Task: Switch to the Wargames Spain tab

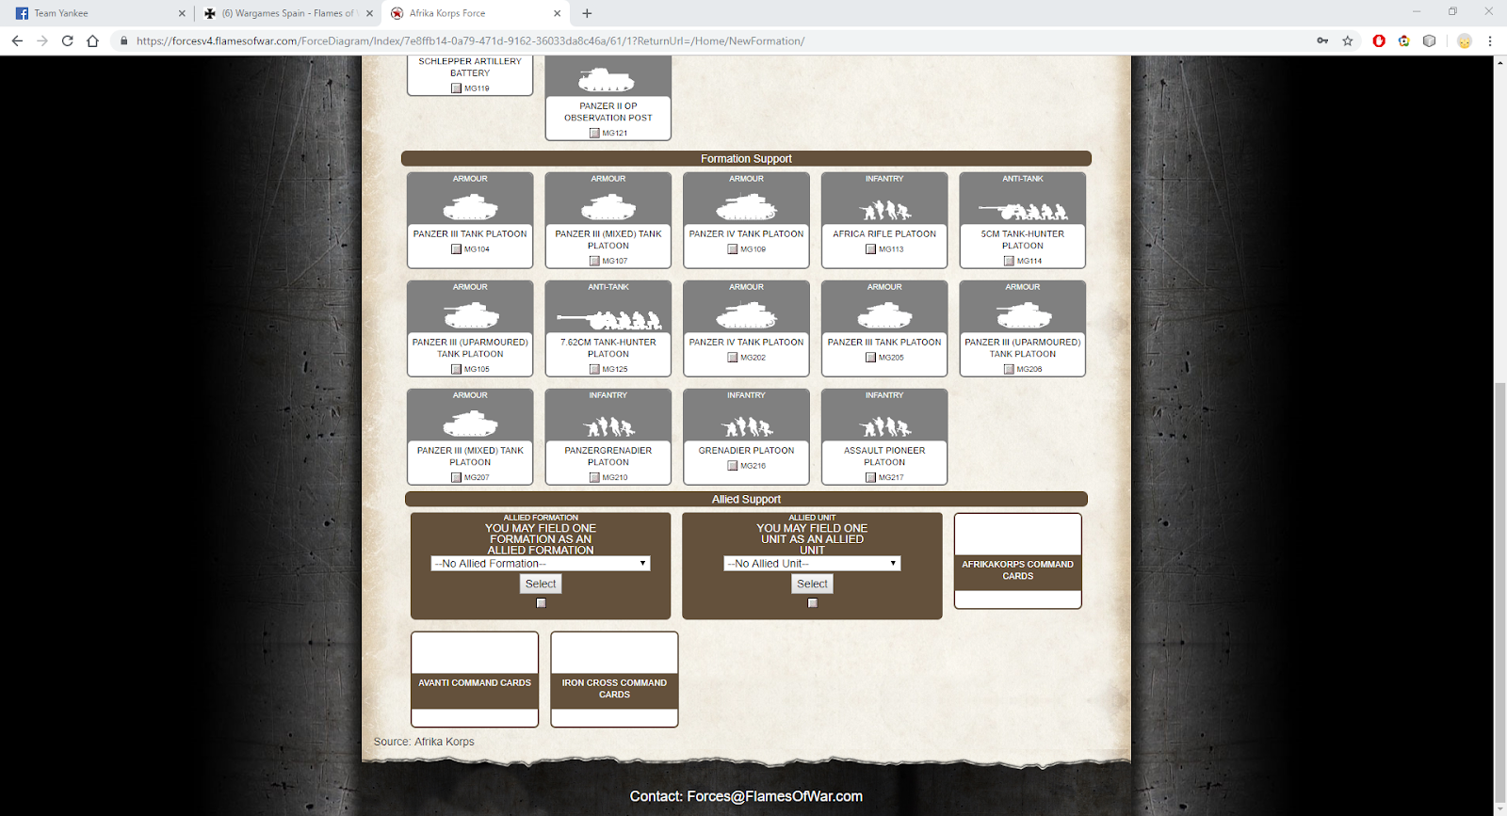Action: [287, 13]
